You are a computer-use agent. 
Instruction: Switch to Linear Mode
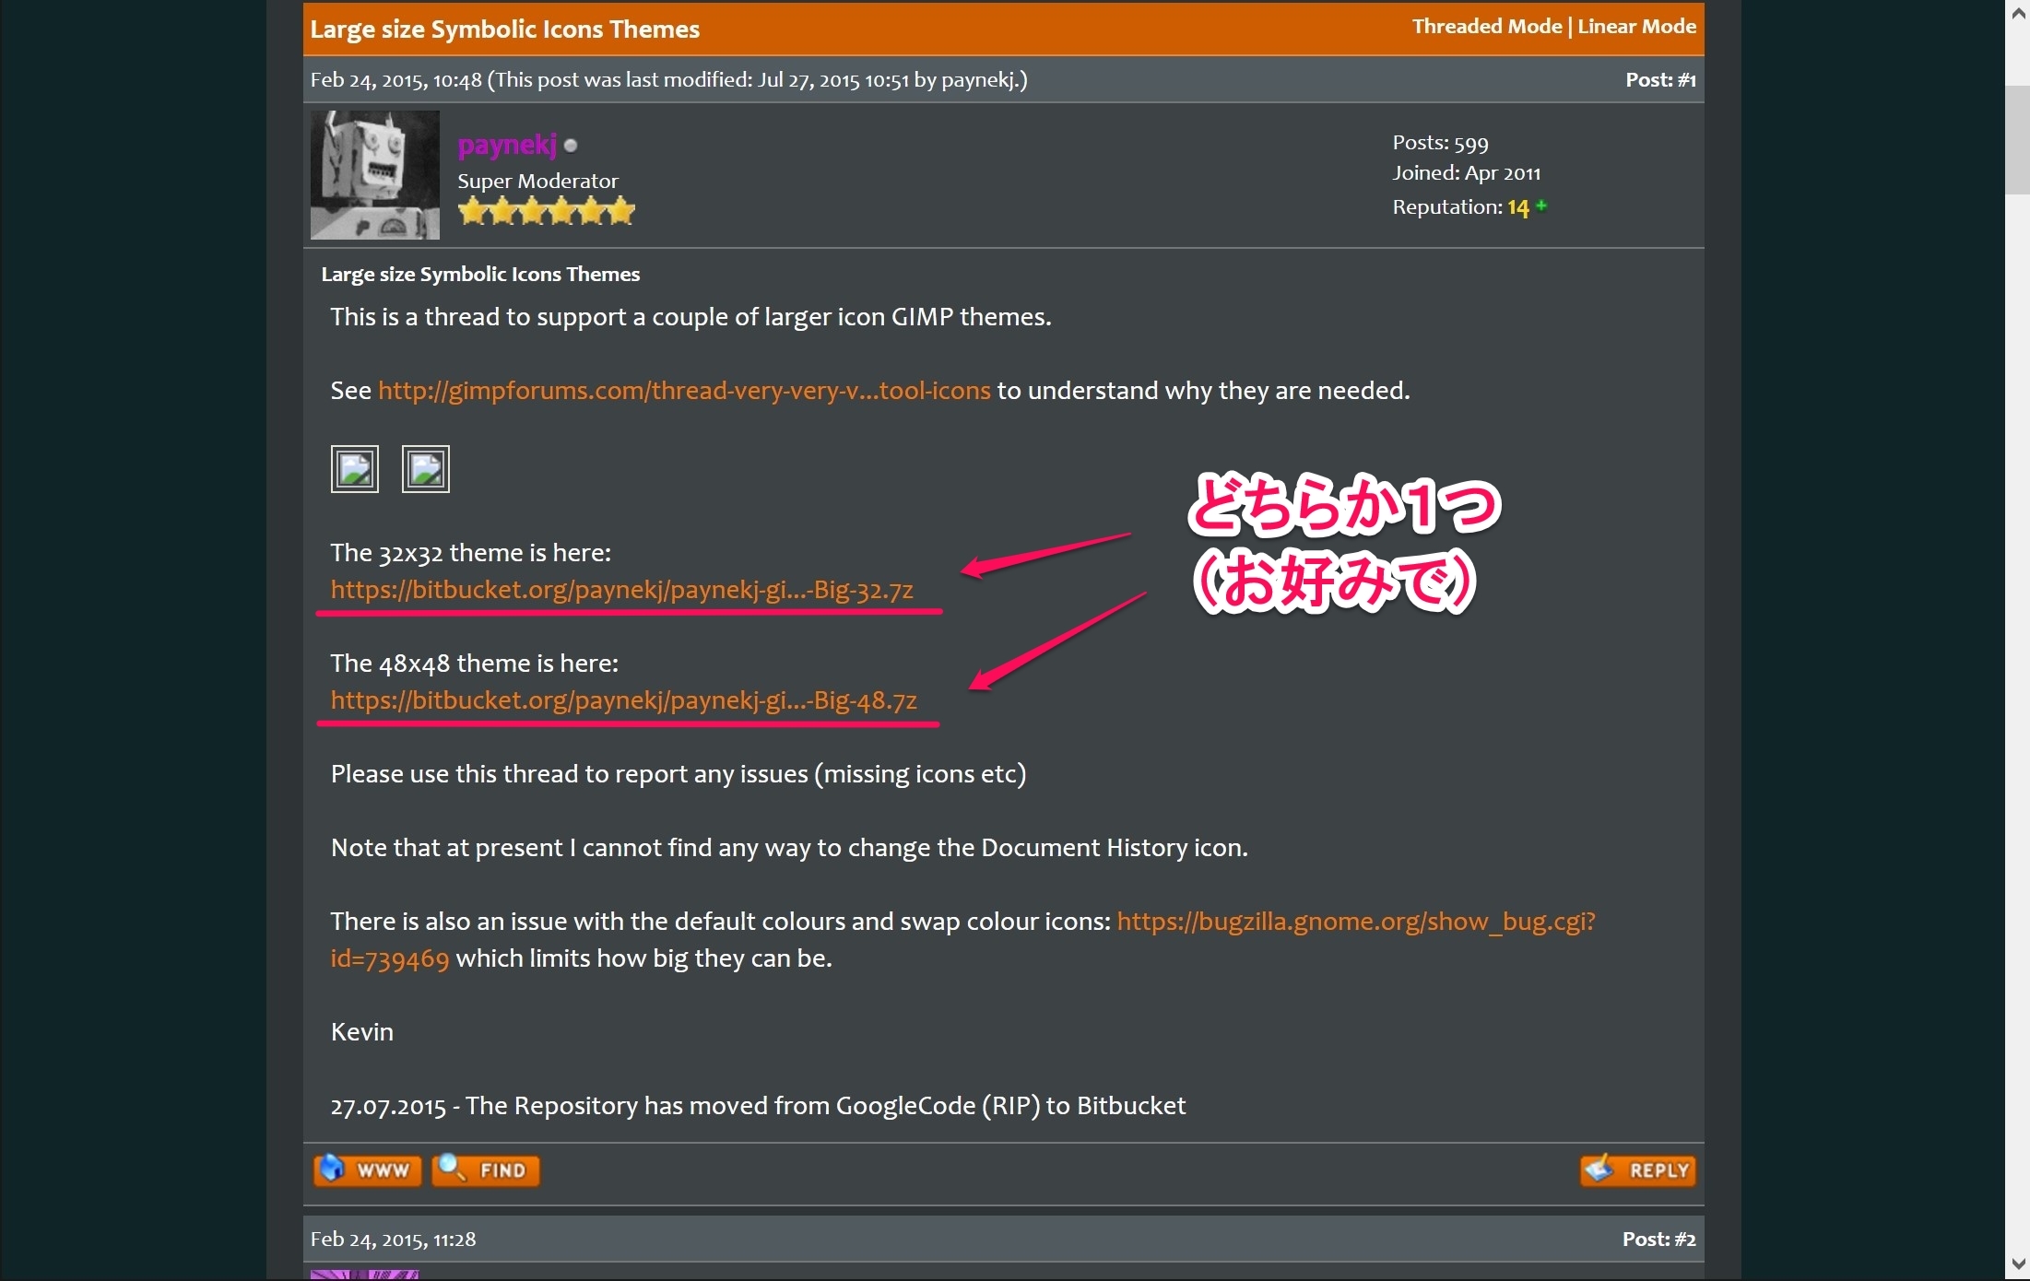1636,27
